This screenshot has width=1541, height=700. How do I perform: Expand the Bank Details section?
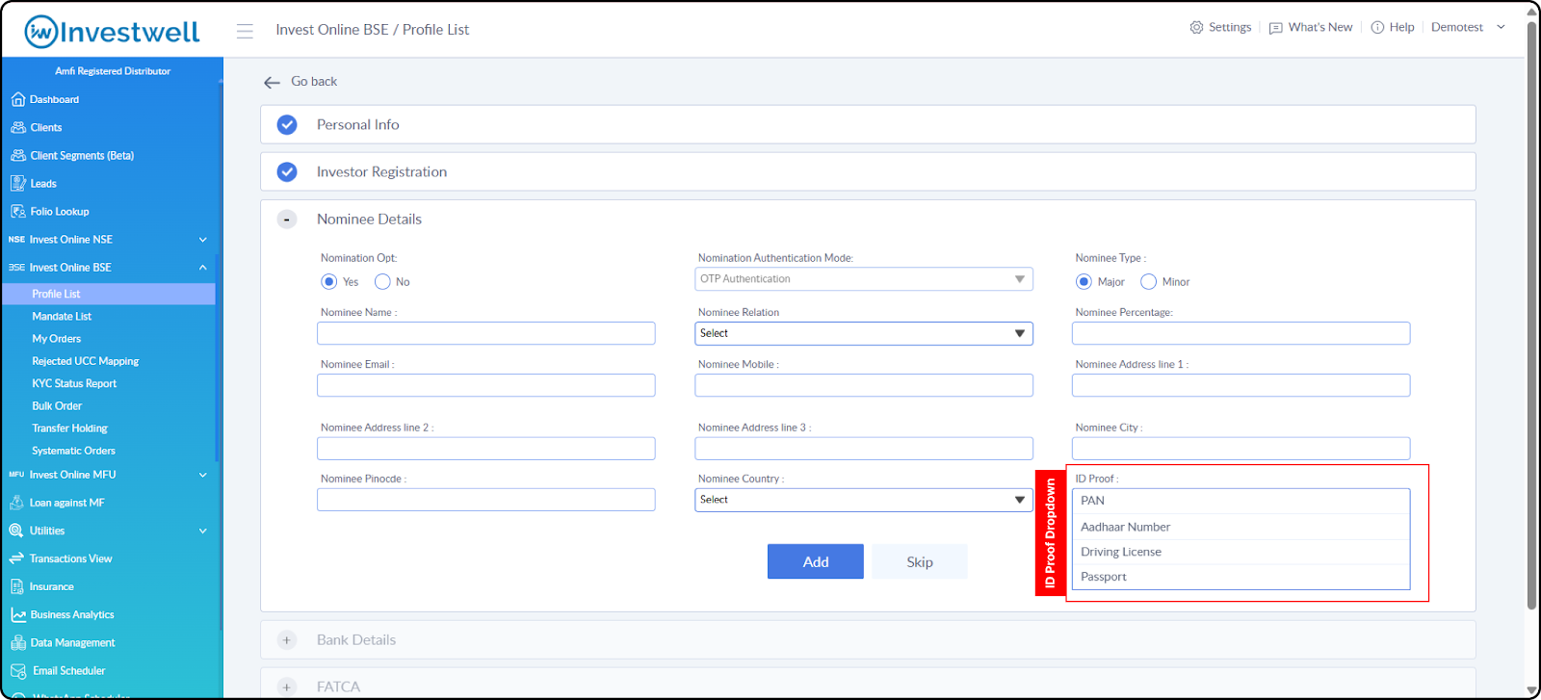(287, 639)
